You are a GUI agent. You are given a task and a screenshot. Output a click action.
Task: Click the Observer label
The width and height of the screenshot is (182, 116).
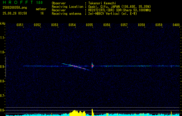[x=59, y=3]
